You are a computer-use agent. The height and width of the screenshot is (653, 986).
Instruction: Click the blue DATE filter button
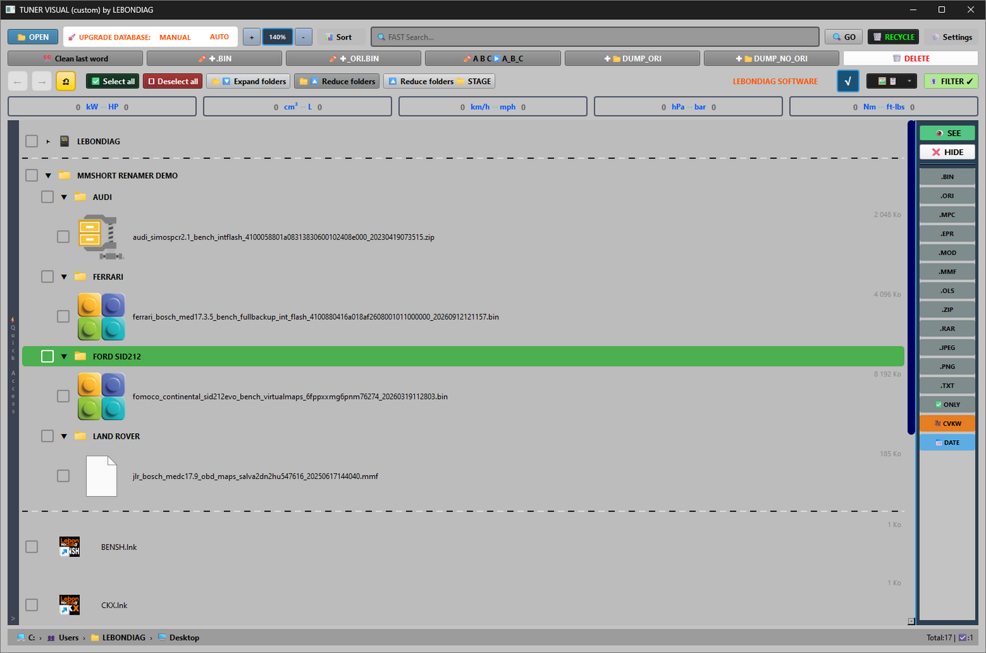[947, 443]
